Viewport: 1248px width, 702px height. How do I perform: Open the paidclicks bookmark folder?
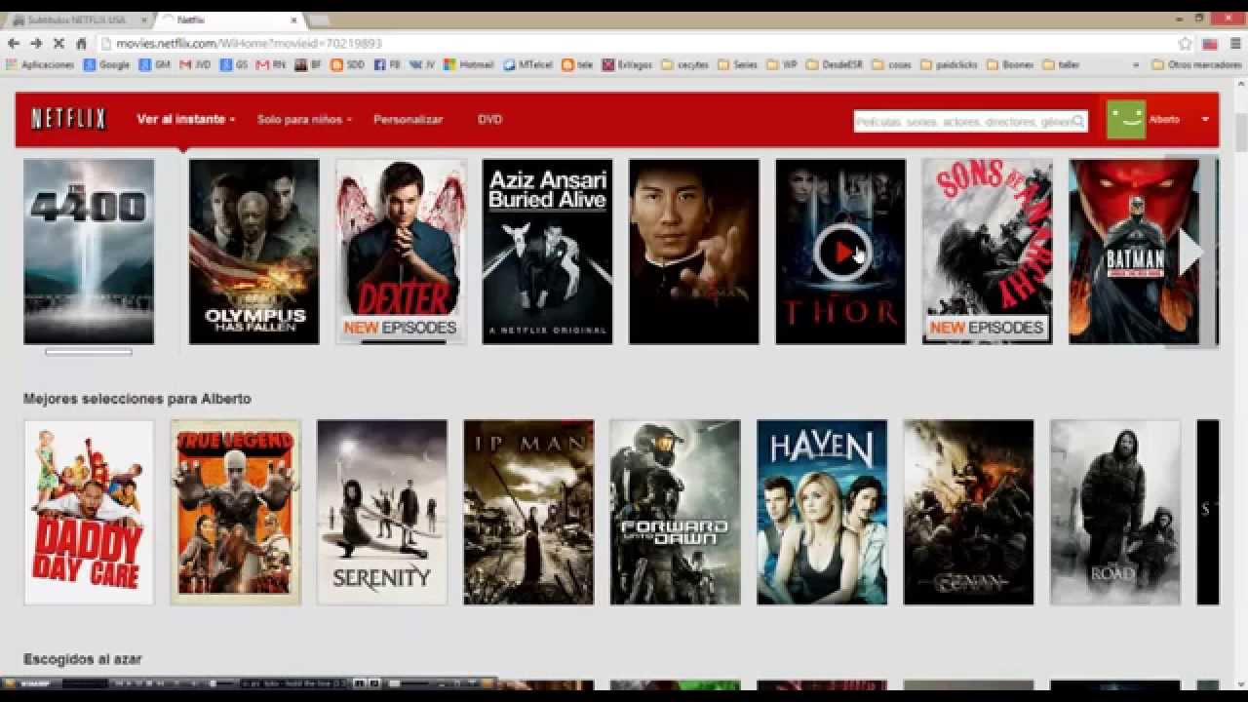(x=949, y=64)
